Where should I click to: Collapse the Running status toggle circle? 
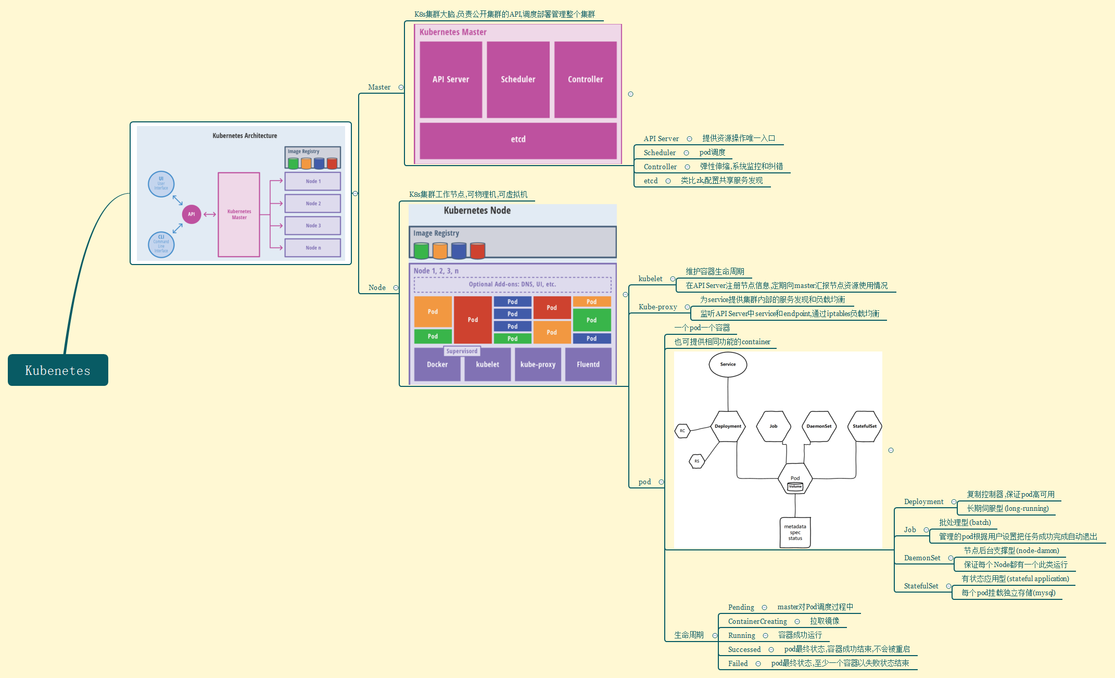[765, 636]
